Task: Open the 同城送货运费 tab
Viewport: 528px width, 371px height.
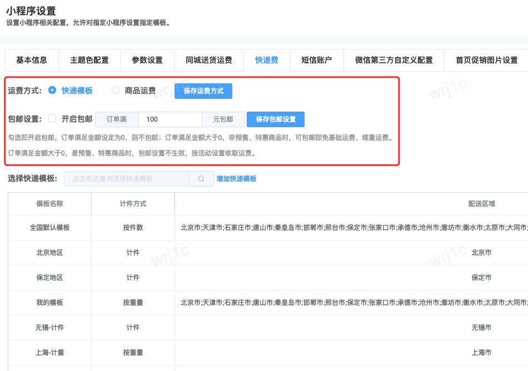Action: (209, 61)
